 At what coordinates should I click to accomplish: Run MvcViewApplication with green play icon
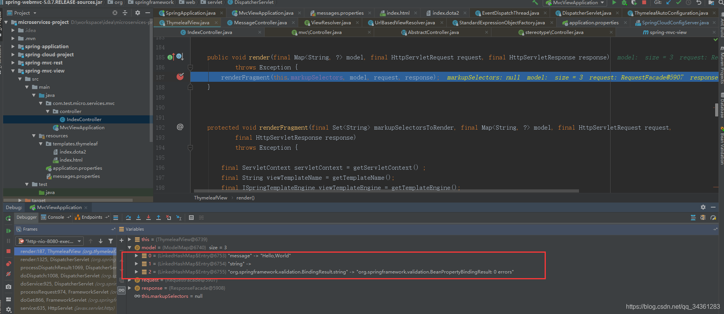point(614,3)
